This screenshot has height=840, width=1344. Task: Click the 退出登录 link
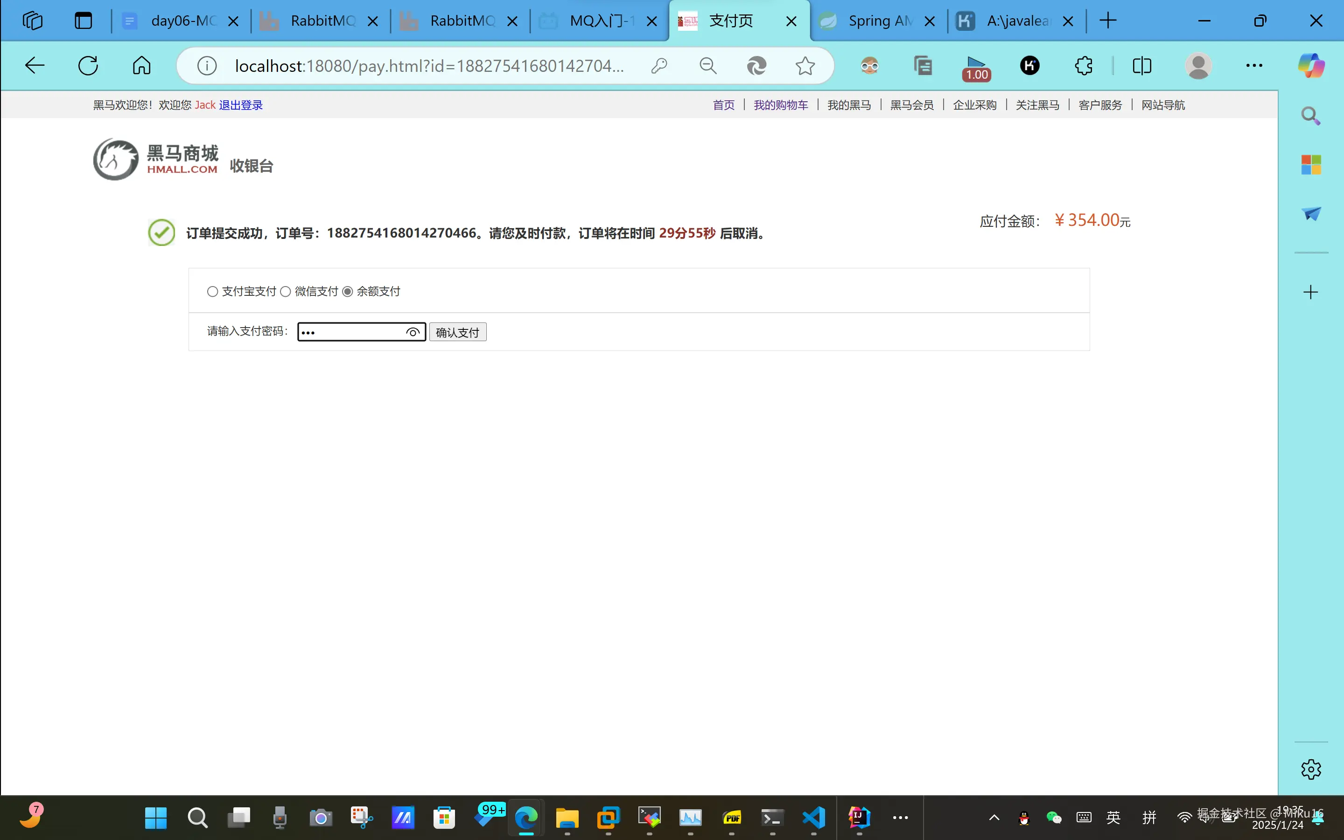pos(240,105)
